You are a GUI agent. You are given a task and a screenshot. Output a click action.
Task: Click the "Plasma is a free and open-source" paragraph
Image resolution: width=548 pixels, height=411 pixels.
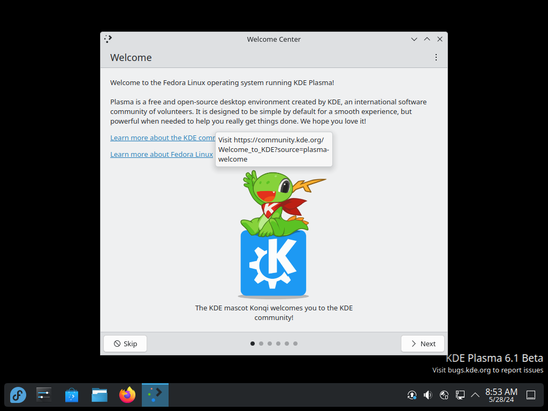(x=269, y=111)
